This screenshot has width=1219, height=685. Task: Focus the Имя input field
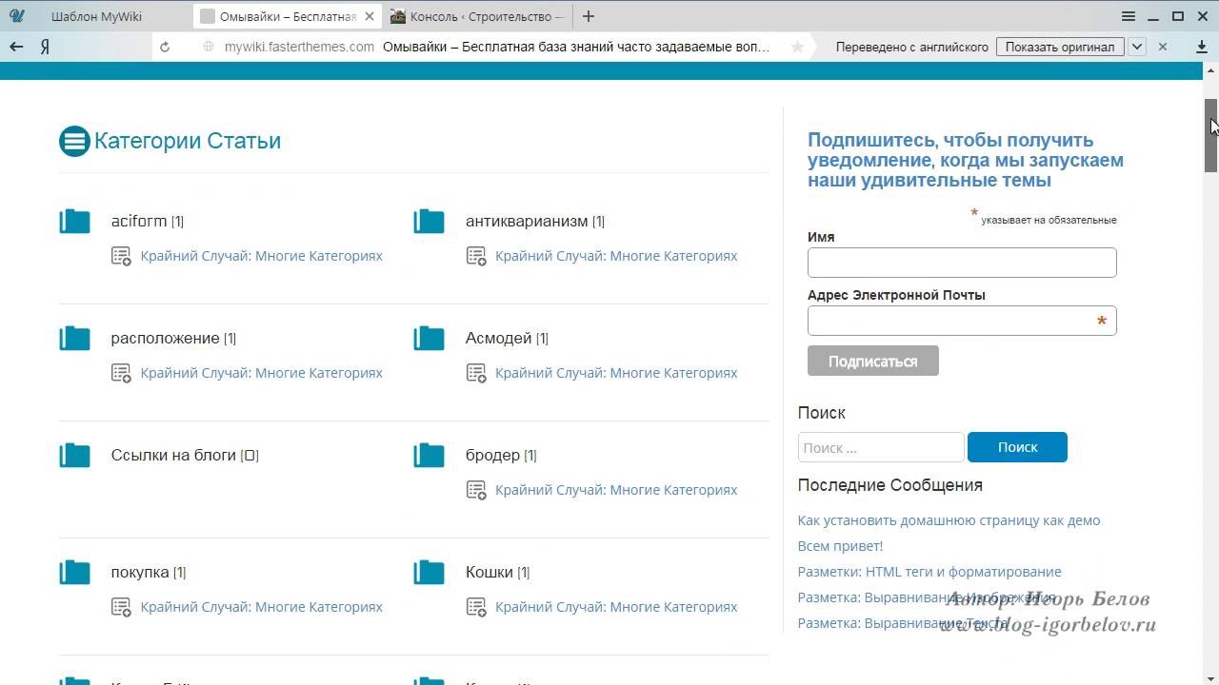tap(962, 263)
